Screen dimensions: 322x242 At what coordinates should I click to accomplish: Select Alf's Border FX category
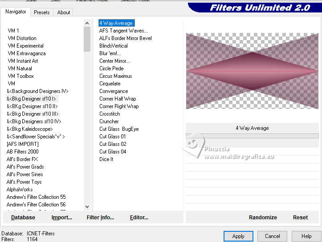tap(22, 159)
